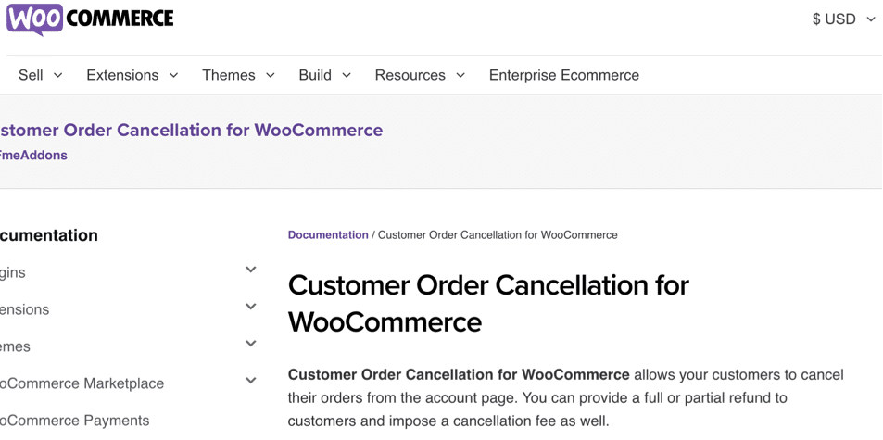
Task: Open the Resources navigation menu
Action: (x=420, y=75)
